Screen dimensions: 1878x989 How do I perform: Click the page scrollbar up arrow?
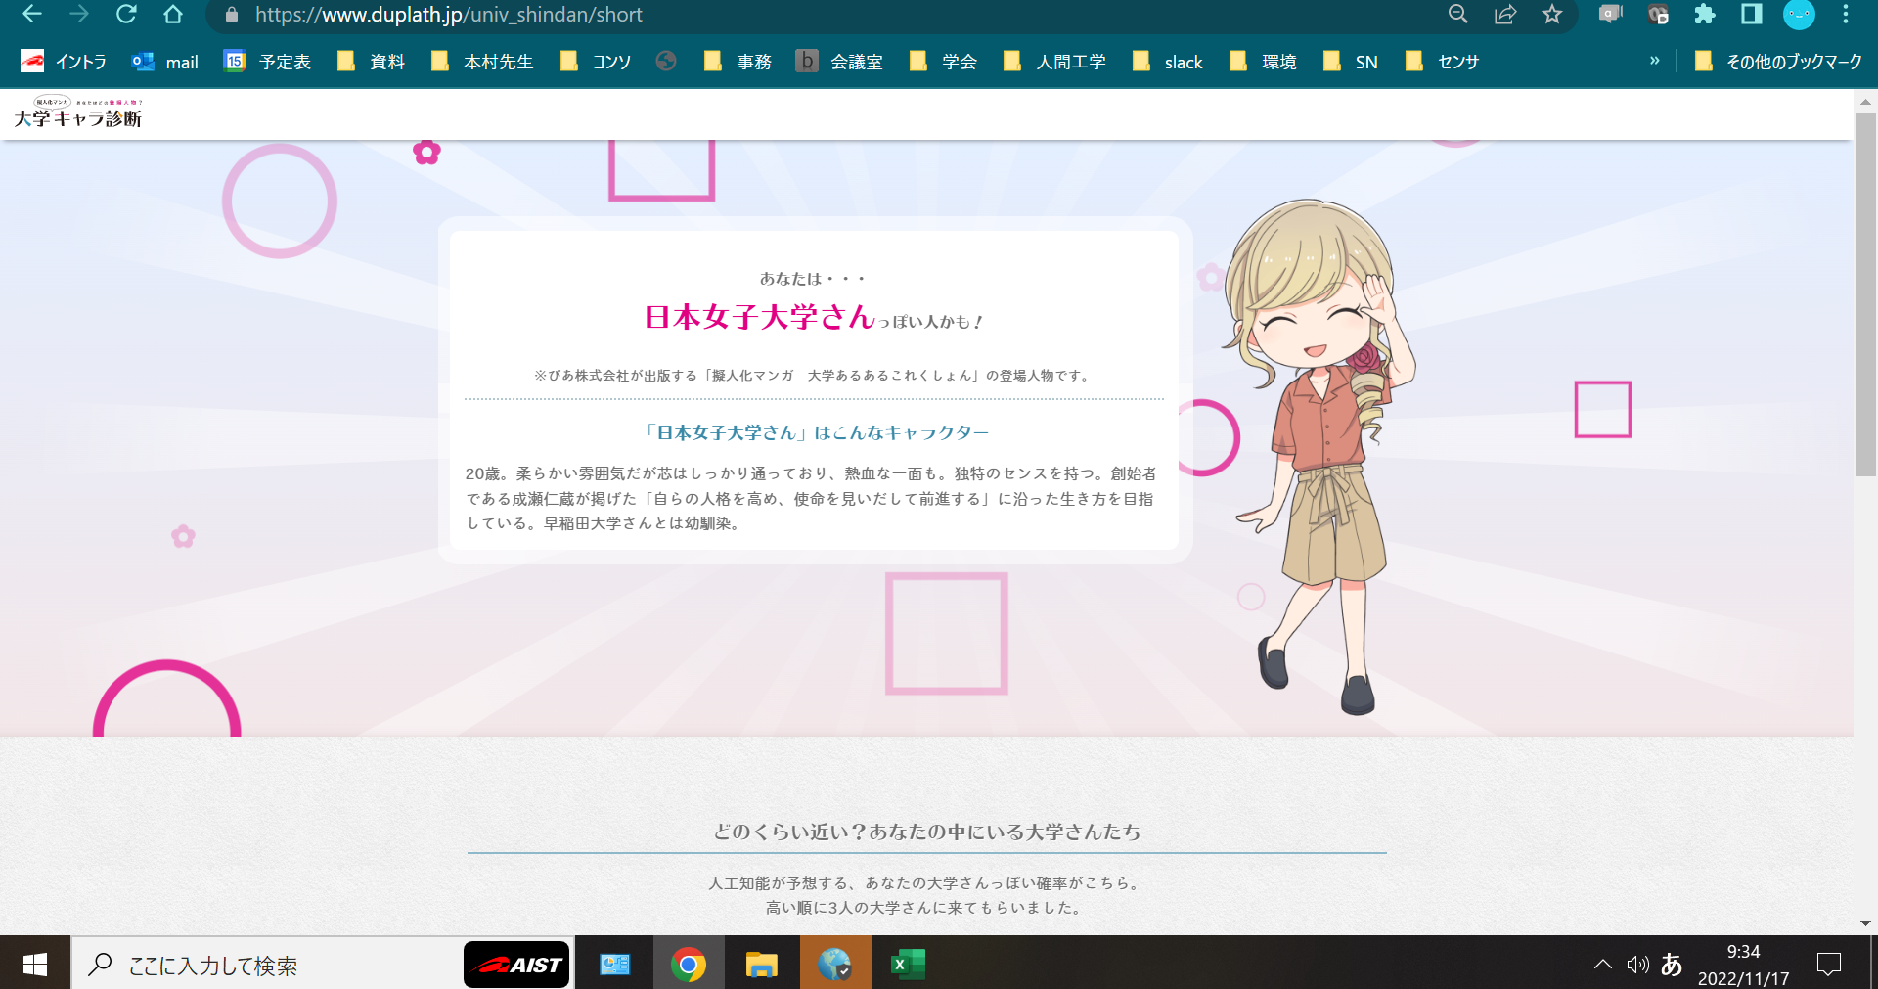click(x=1865, y=102)
